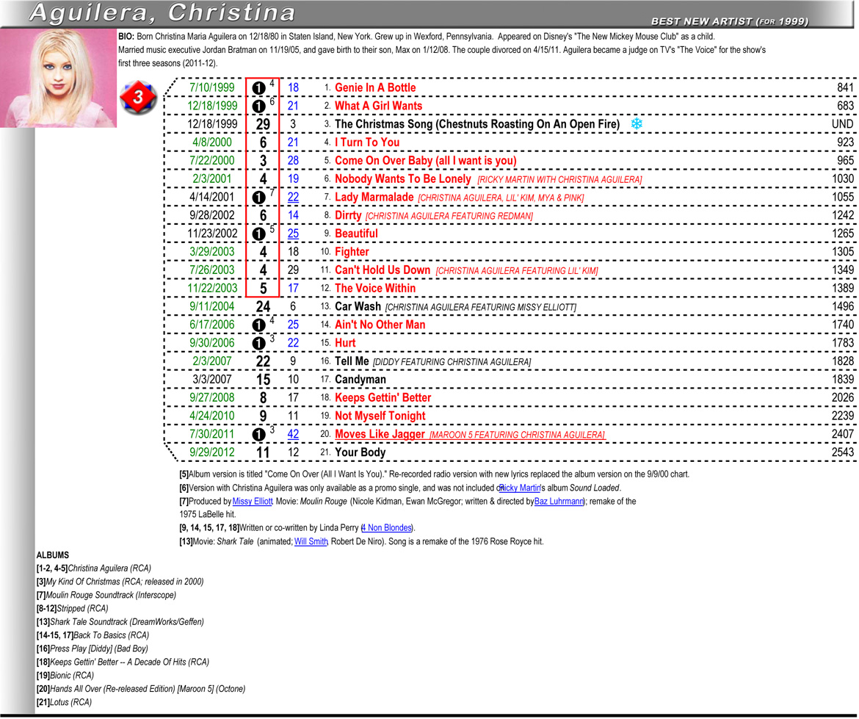Click the Not Myself Tonight title
The image size is (859, 719).
coord(380,416)
